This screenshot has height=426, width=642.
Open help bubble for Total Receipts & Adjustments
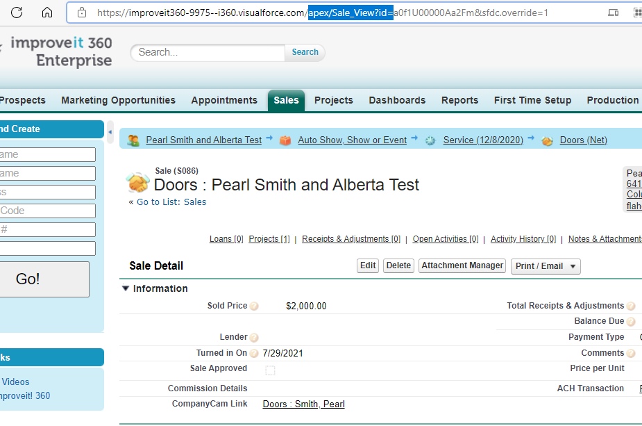(631, 306)
